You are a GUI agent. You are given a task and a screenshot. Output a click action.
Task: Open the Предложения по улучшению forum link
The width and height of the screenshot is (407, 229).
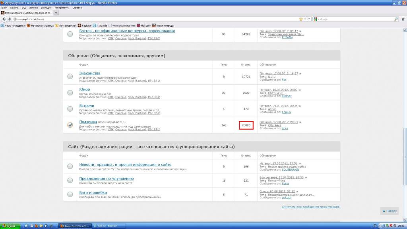[107, 179]
